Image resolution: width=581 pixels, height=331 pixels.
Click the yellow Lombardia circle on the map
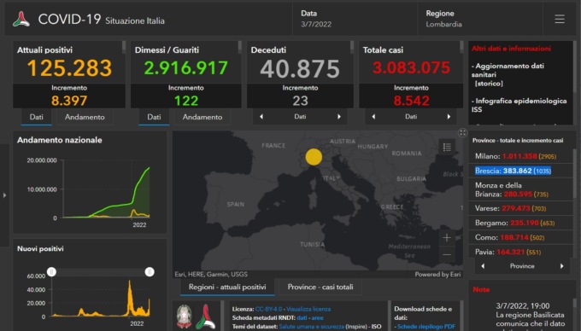pyautogui.click(x=314, y=157)
